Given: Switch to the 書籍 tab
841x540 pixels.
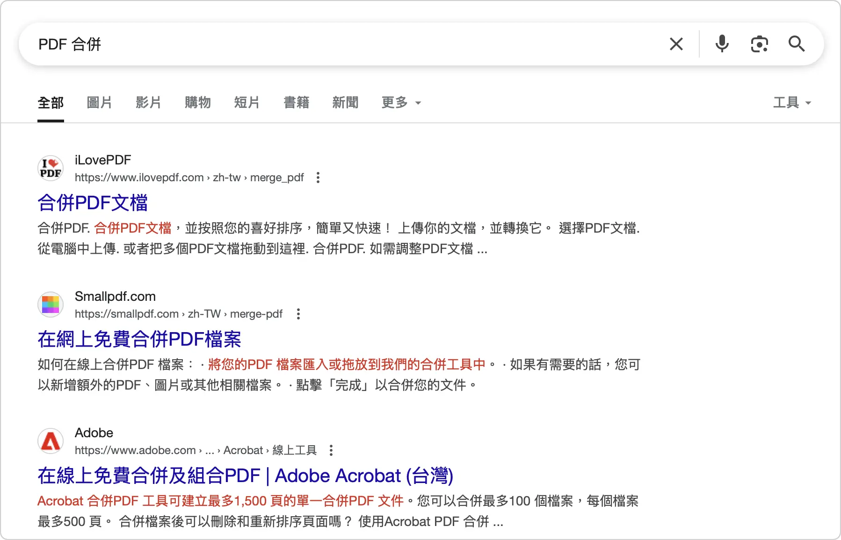Looking at the screenshot, I should point(297,103).
